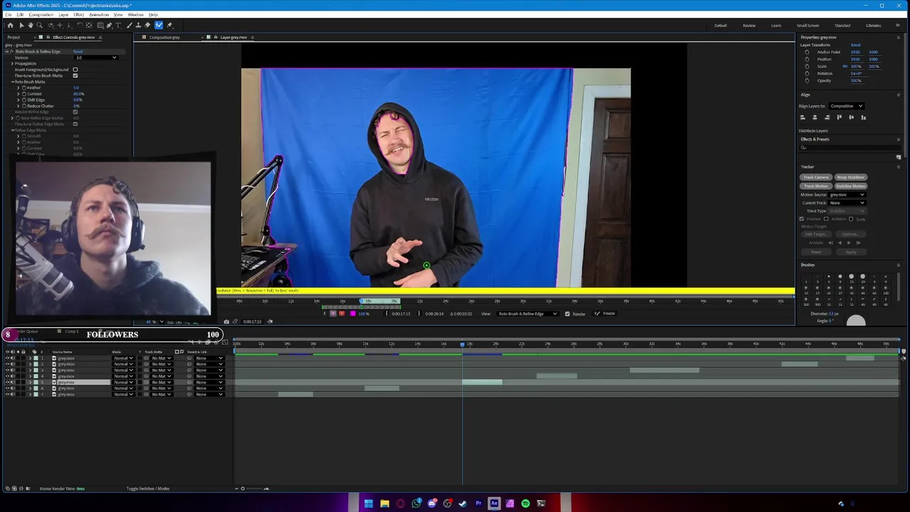
Task: Click the Align Left icon in Align panel
Action: pyautogui.click(x=803, y=117)
